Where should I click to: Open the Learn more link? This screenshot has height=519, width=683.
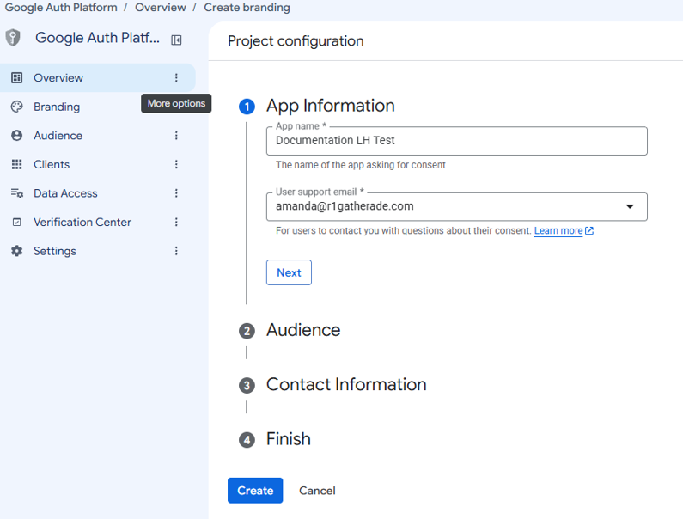558,231
